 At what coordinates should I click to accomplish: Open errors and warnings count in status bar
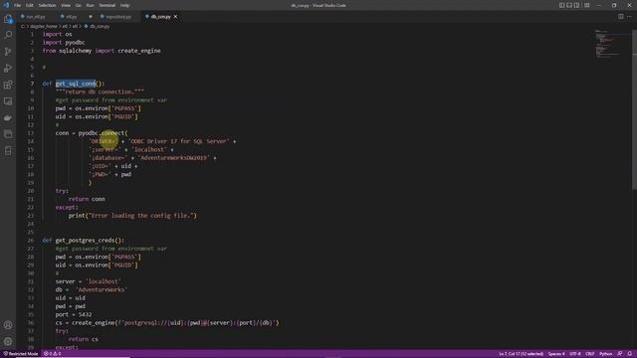(52, 354)
